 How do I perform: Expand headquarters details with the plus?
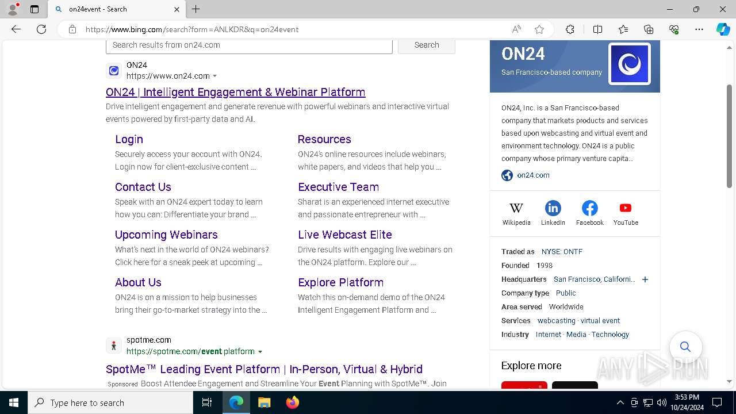(x=645, y=279)
